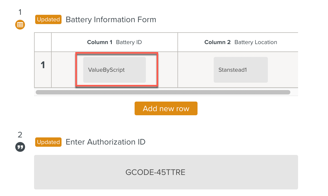Select row number 1 in the table
This screenshot has height=196, width=328.
tap(43, 65)
